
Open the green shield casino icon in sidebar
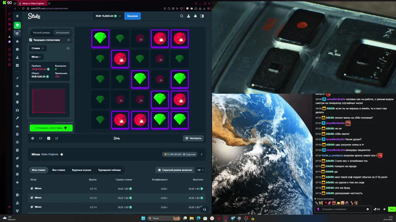[17, 25]
